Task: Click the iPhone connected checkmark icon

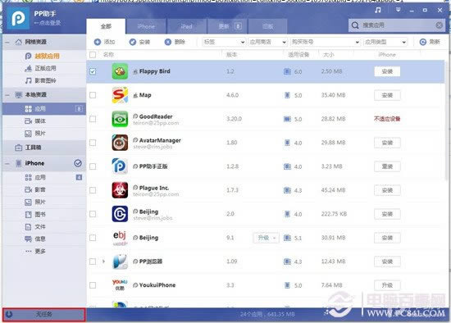Action: (x=78, y=163)
